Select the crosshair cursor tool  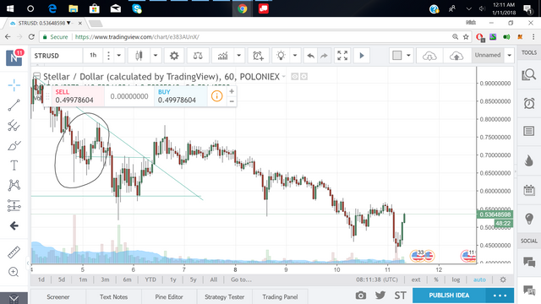(14, 84)
